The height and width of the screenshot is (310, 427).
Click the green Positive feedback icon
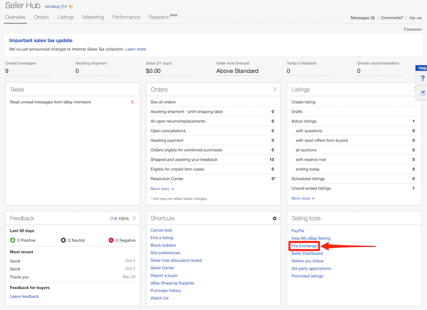click(13, 240)
